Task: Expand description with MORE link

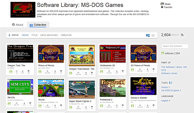Action: point(39,17)
